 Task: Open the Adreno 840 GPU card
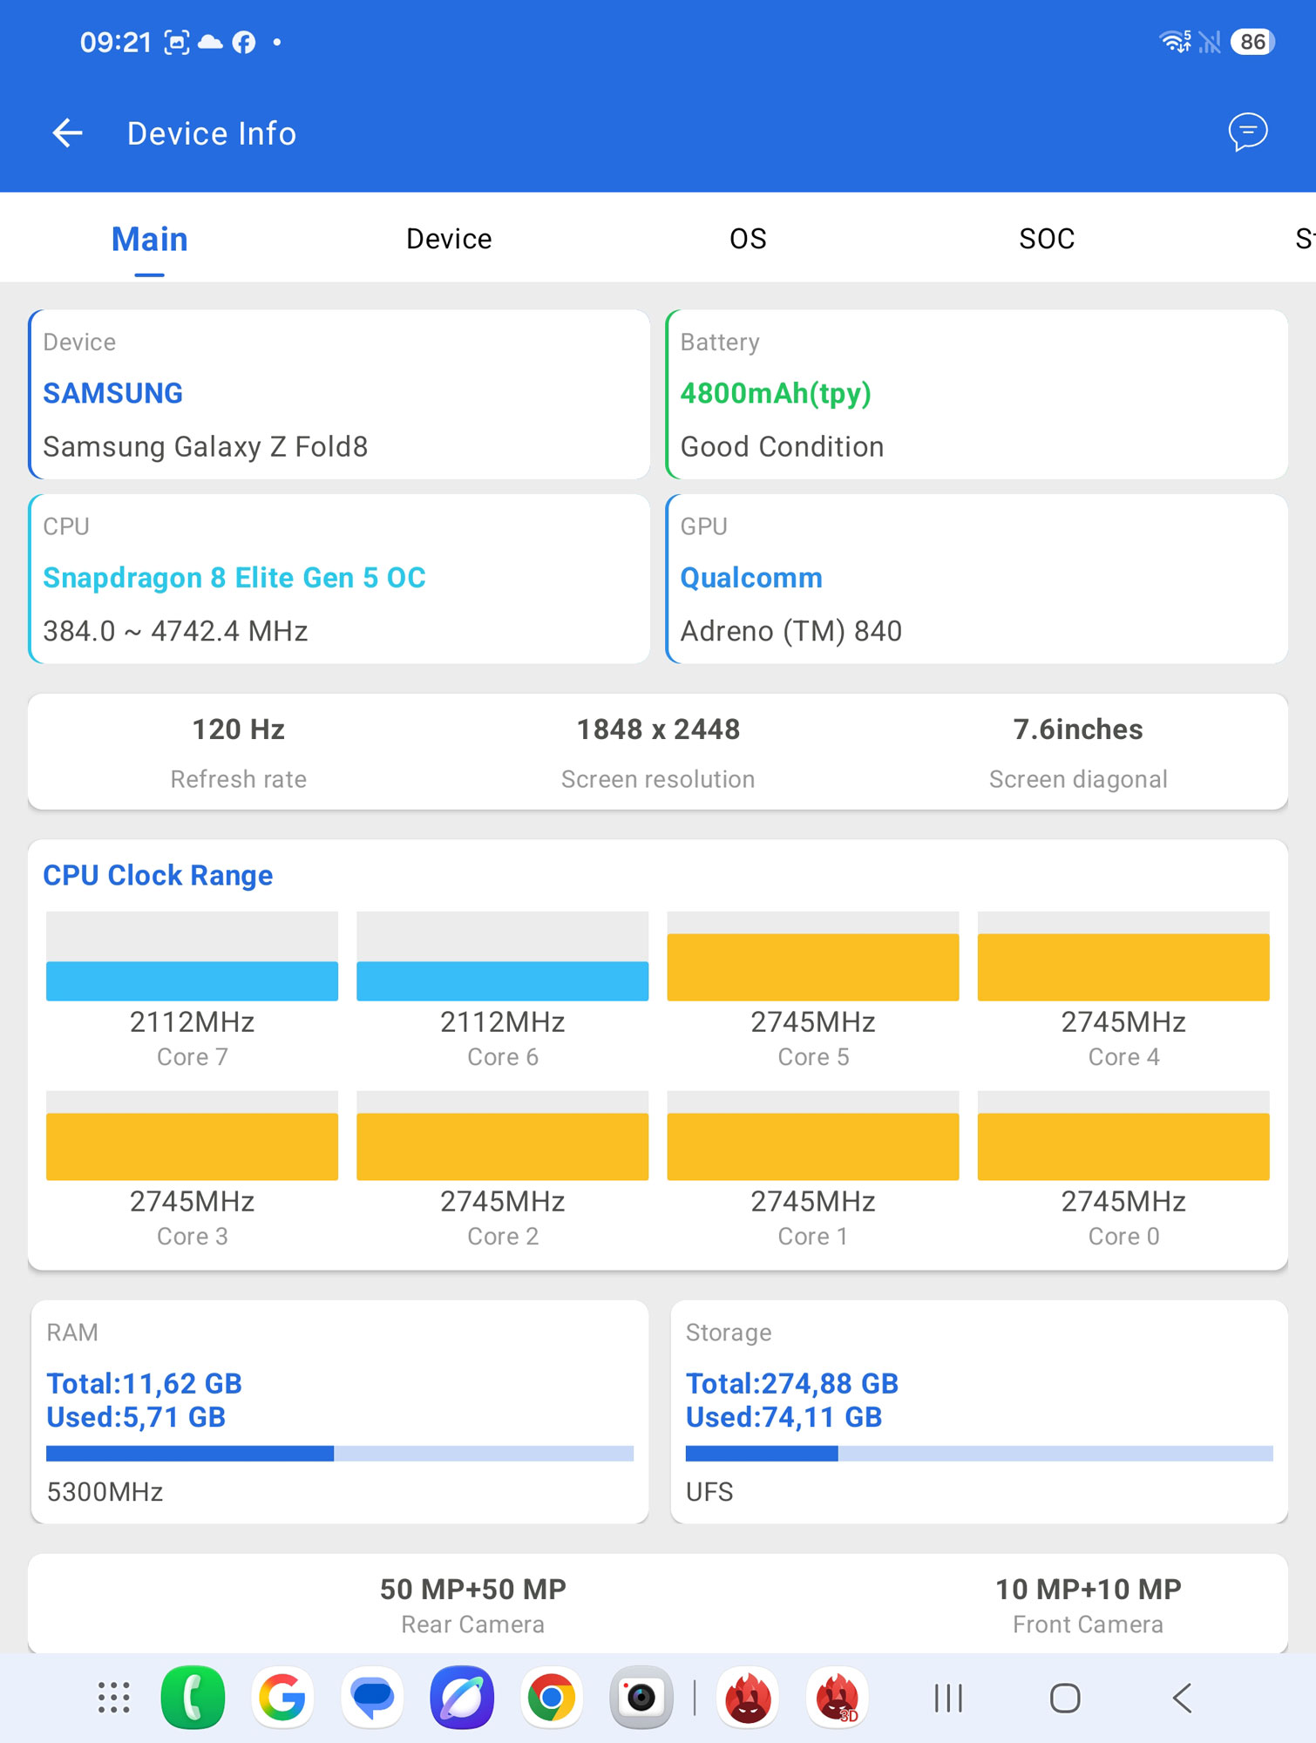[977, 579]
